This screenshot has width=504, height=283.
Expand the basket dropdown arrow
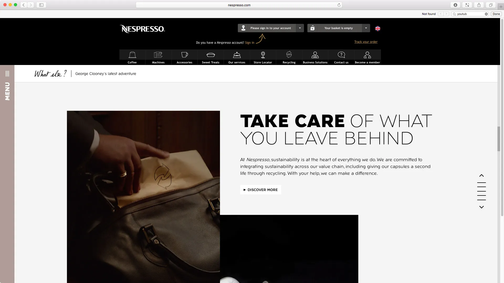[366, 28]
